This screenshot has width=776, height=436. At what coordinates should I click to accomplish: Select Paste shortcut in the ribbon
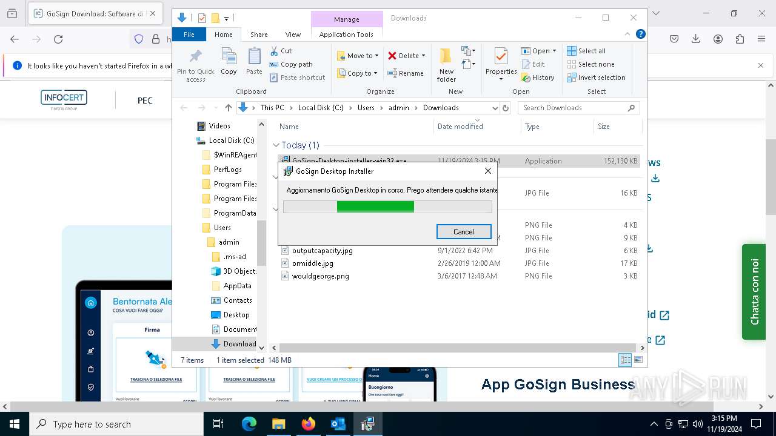pyautogui.click(x=298, y=78)
